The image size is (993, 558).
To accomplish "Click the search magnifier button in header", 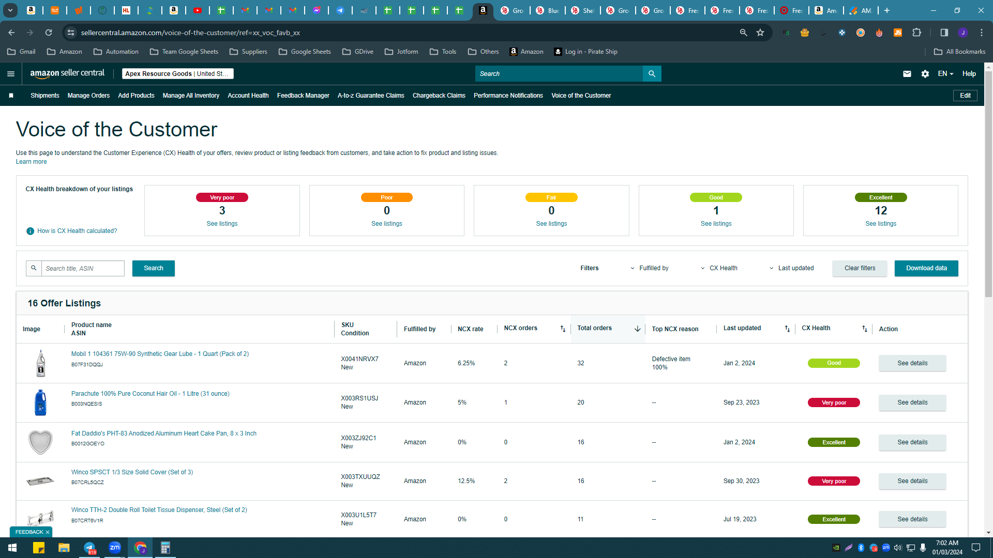I will coord(652,74).
